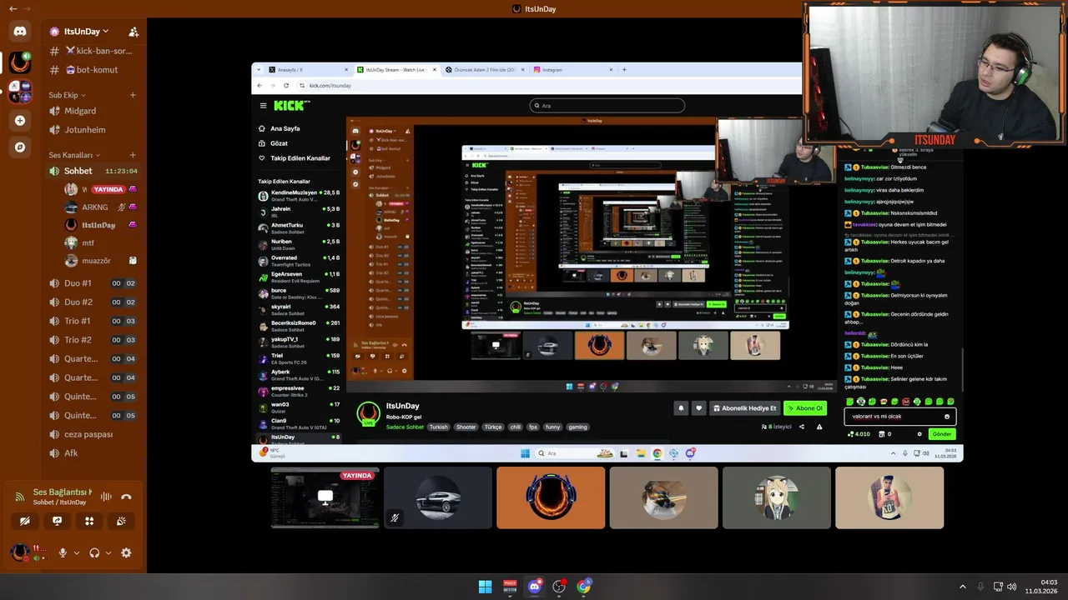Open Discord activities launcher
The height and width of the screenshot is (600, 1068).
coord(89,521)
